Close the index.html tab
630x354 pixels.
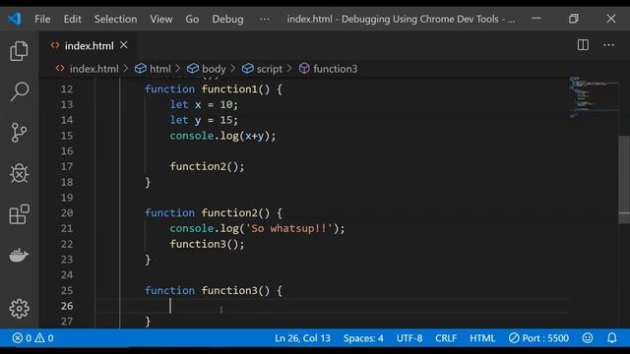point(124,45)
